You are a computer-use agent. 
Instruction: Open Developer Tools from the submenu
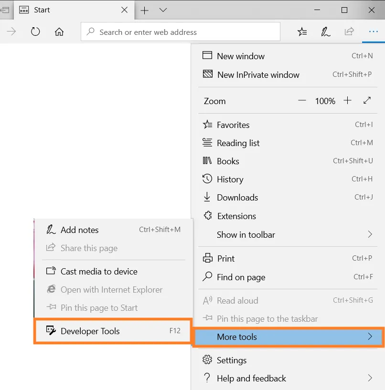[113, 331]
